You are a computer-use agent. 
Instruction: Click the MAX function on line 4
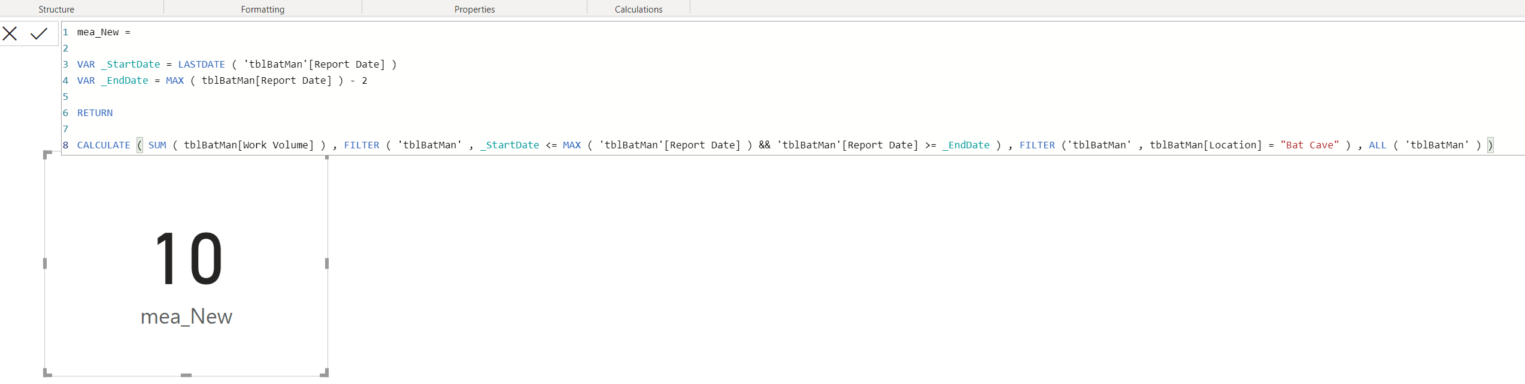pos(175,81)
